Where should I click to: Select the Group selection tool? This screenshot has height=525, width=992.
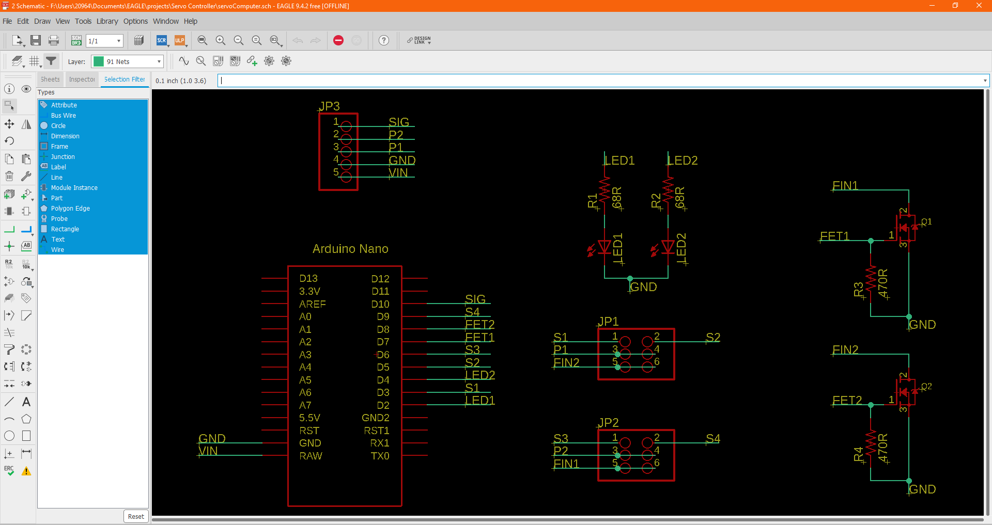tap(9, 106)
